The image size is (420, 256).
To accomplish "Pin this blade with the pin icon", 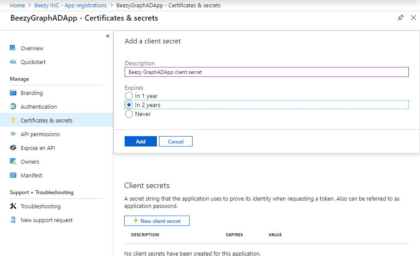I will pyautogui.click(x=401, y=18).
